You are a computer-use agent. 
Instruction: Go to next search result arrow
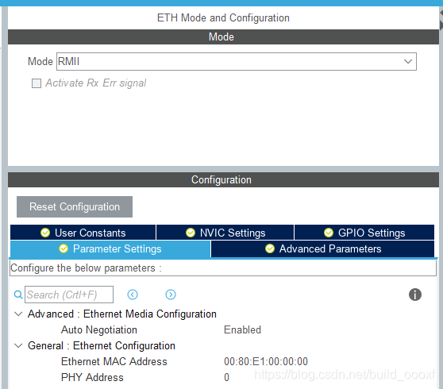point(171,295)
